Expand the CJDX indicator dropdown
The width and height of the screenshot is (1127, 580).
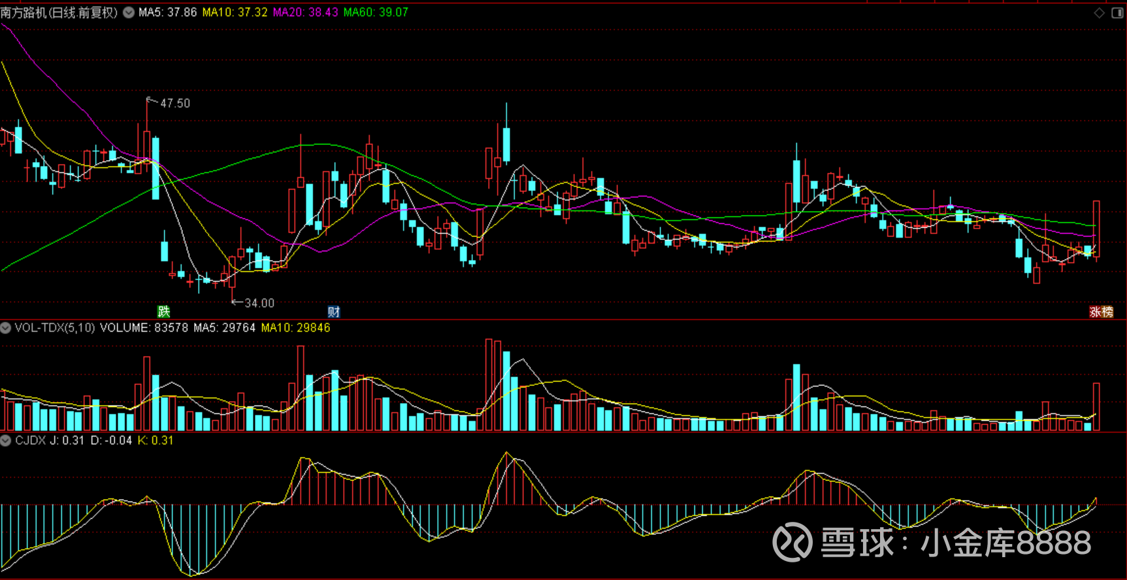pos(6,441)
